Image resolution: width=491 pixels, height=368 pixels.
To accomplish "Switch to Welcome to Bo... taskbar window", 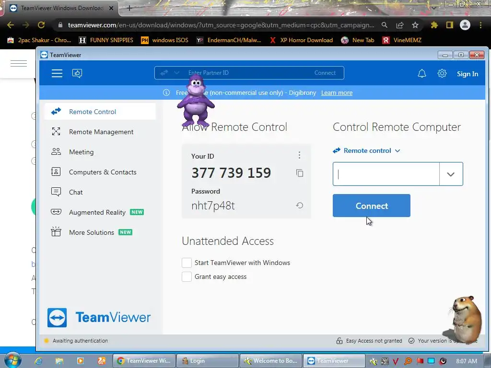I will click(271, 361).
